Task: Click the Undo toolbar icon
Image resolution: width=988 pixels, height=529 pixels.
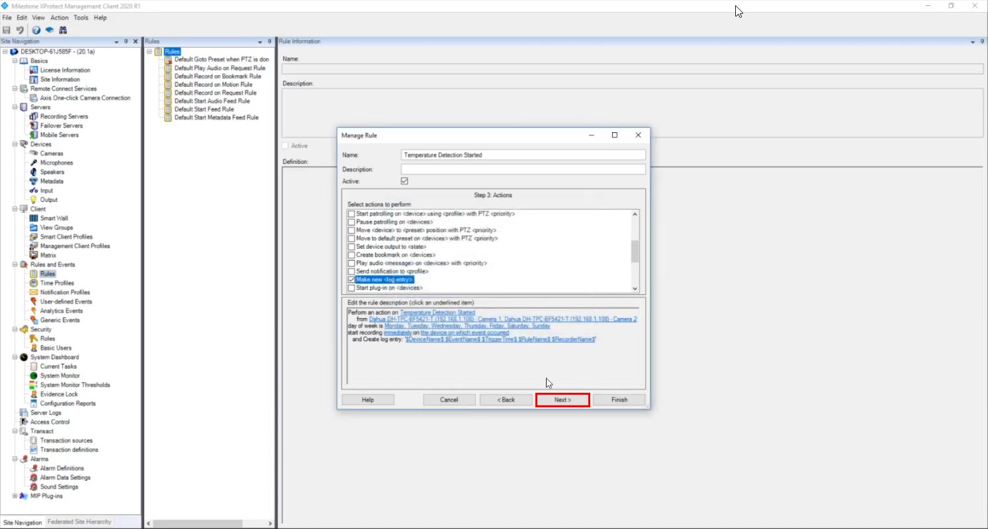Action: pos(19,30)
